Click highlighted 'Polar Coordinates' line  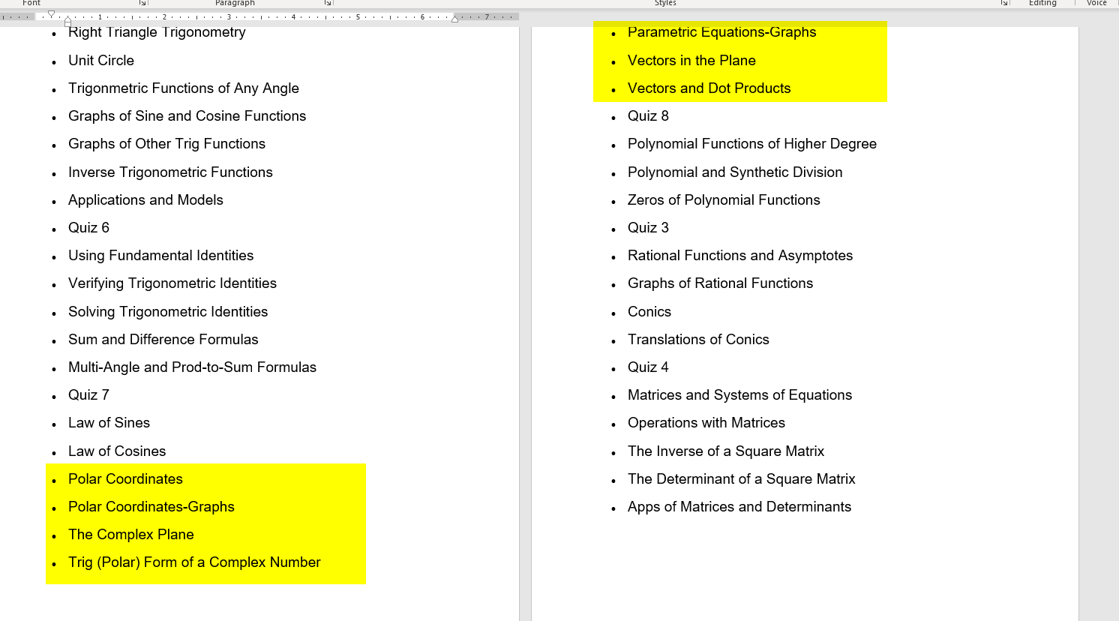tap(125, 479)
